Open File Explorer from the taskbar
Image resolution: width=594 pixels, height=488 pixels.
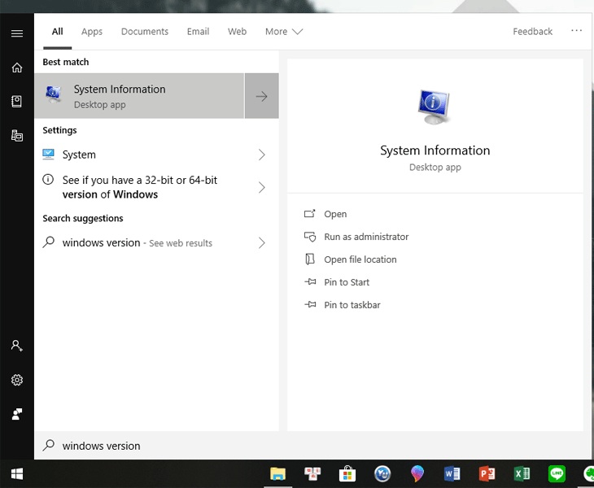(x=278, y=473)
